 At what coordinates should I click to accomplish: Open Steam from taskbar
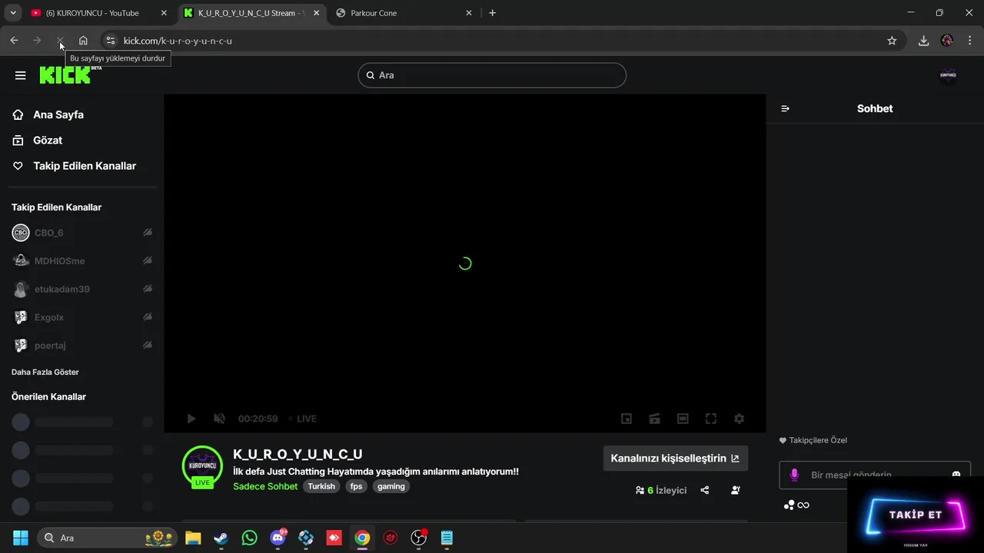pos(221,538)
